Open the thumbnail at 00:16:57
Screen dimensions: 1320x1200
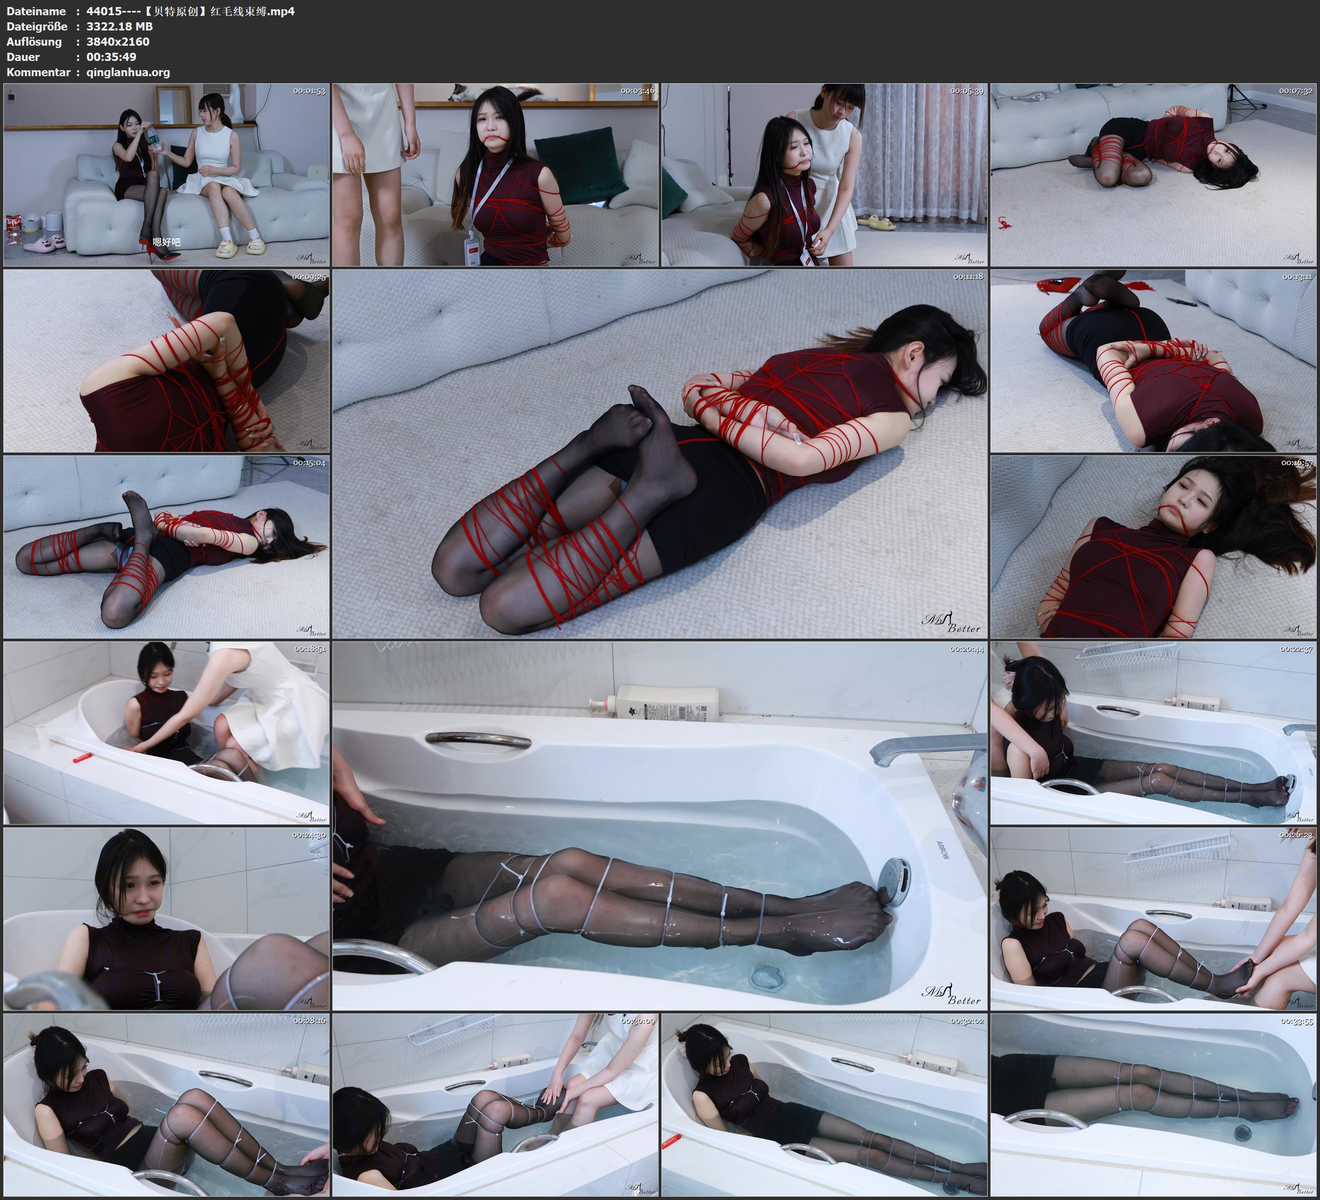pyautogui.click(x=1153, y=547)
